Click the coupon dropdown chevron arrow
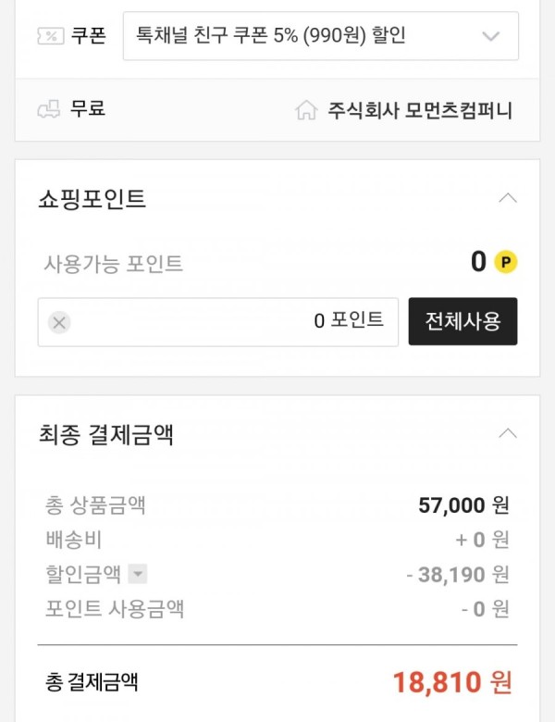555x722 pixels. [490, 36]
